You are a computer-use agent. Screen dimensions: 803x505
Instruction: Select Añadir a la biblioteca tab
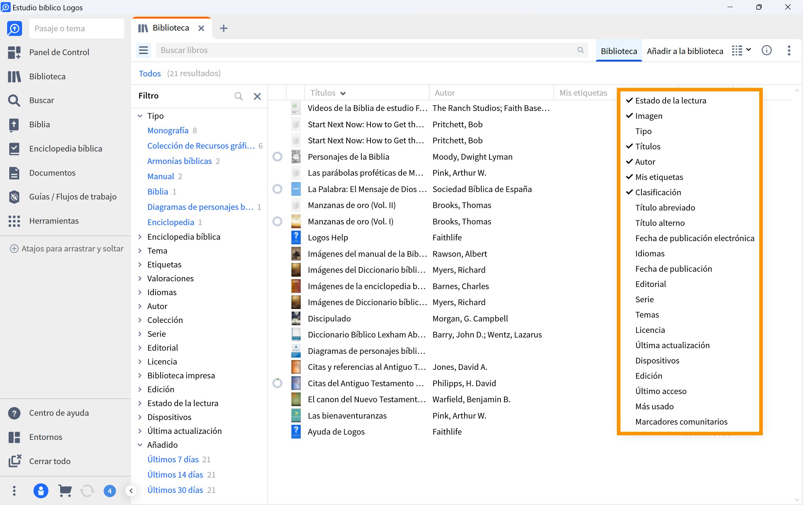685,51
